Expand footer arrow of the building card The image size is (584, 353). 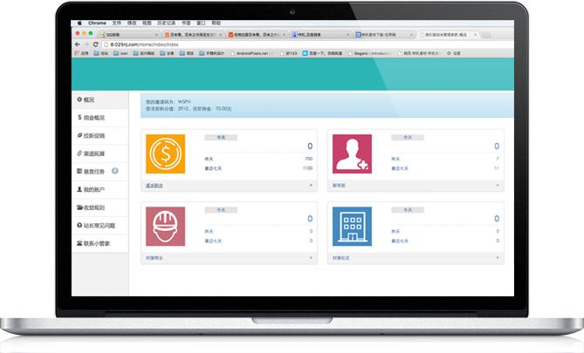tap(498, 258)
